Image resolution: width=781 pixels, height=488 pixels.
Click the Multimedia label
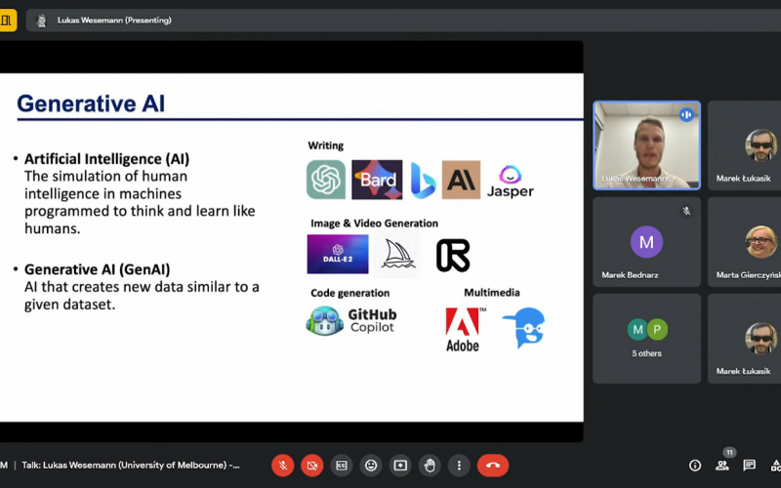click(492, 292)
